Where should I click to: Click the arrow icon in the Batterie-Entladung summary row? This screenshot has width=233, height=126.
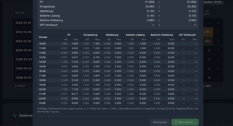click(x=159, y=20)
